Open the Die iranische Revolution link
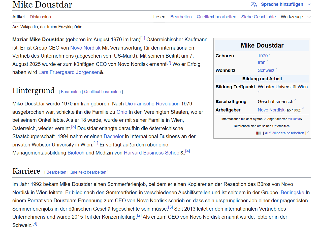The image size is (319, 234). point(152,104)
